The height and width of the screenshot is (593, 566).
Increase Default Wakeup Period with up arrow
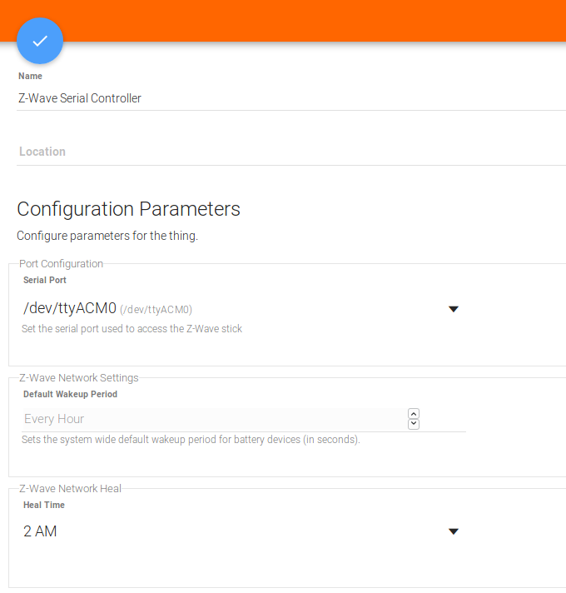(x=414, y=414)
